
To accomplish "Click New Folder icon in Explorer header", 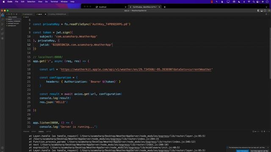I will click(x=11, y=14).
